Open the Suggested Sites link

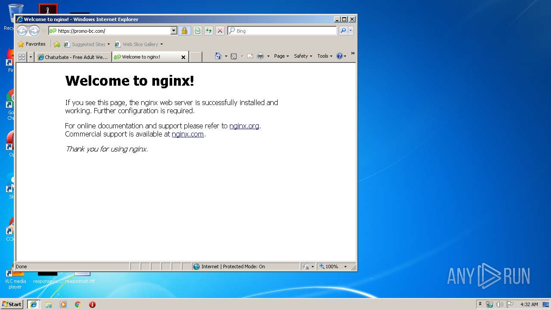87,44
